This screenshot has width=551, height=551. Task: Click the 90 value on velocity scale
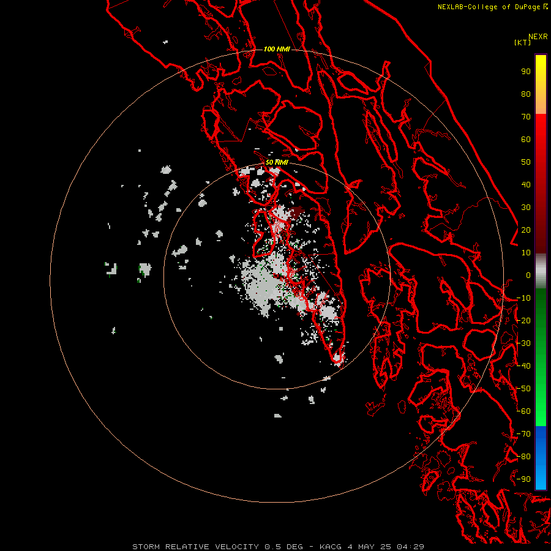pyautogui.click(x=526, y=72)
